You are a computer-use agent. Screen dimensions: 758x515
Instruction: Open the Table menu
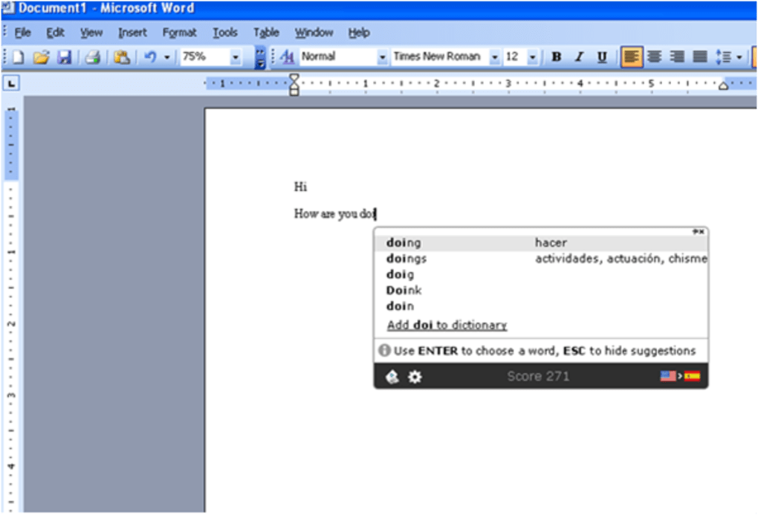coord(266,33)
